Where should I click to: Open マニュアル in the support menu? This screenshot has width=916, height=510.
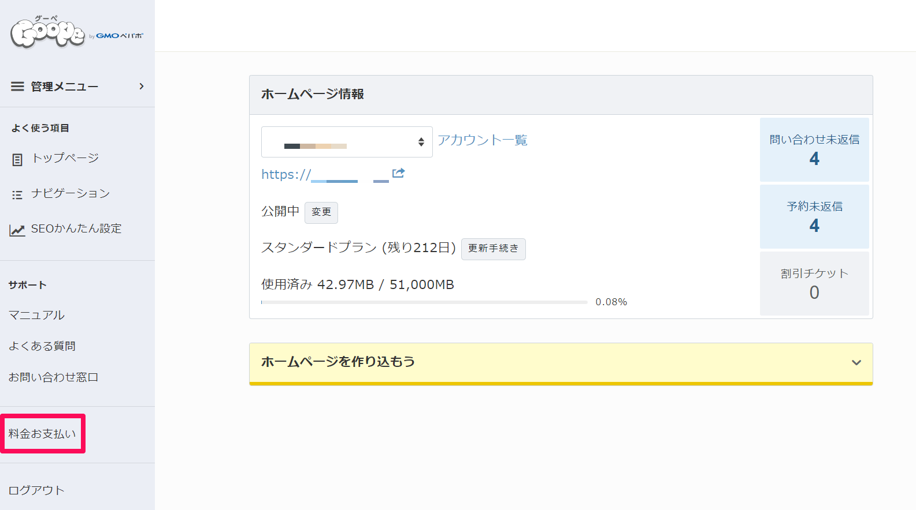(x=36, y=315)
